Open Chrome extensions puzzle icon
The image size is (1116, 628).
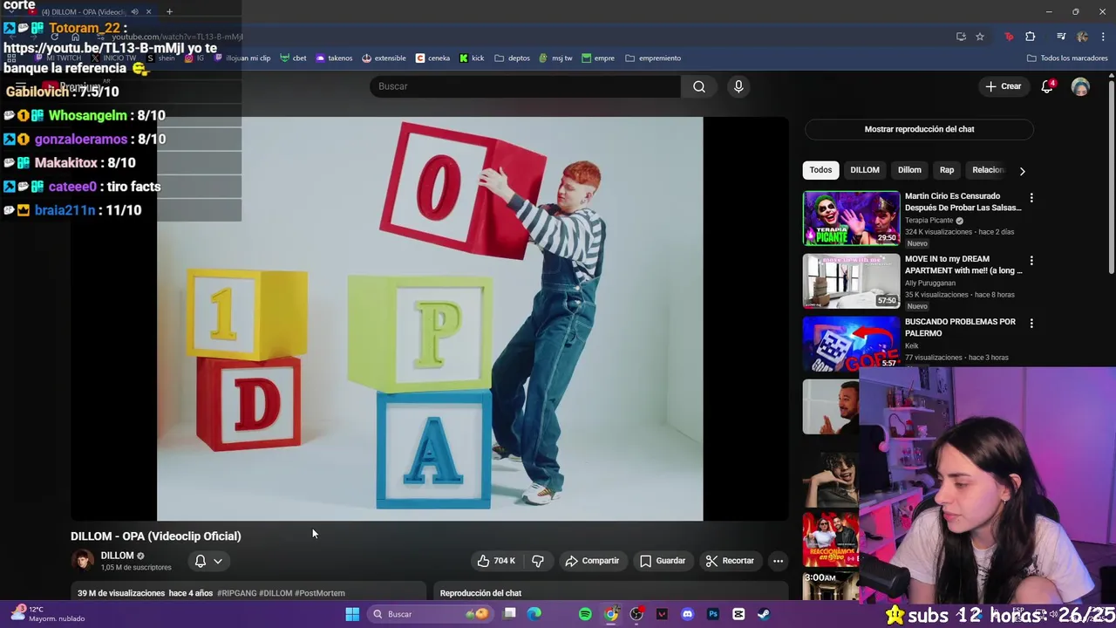pyautogui.click(x=1031, y=37)
